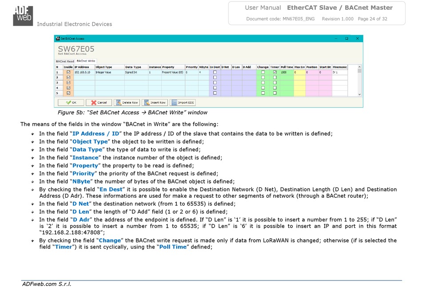The image size is (422, 292).
Task: Select the BACnet Write tab
Action: pyautogui.click(x=86, y=61)
